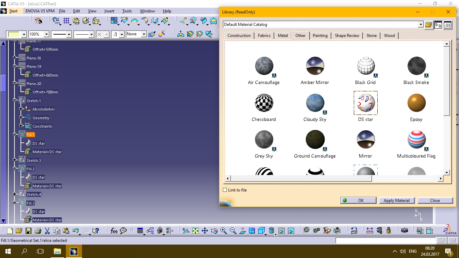Expand the Sketch.4 tree node
This screenshot has height=258, width=459.
click(x=14, y=194)
